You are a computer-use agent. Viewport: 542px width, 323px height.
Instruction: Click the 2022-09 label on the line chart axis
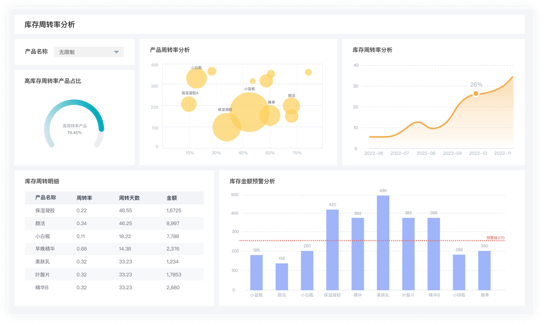click(452, 153)
